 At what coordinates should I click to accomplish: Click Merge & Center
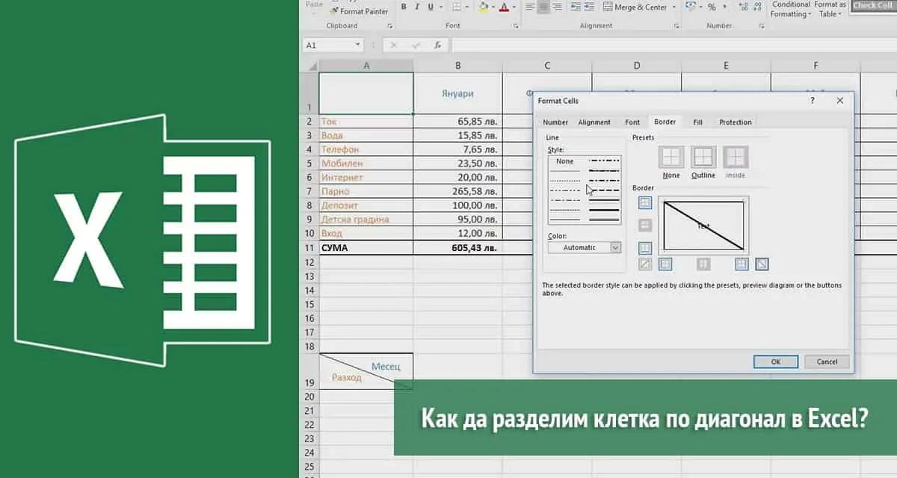(x=635, y=7)
